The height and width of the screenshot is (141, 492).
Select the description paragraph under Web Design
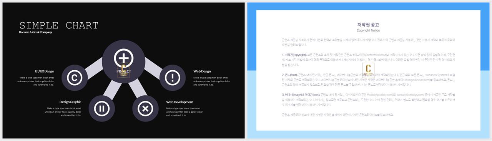(x=212, y=81)
